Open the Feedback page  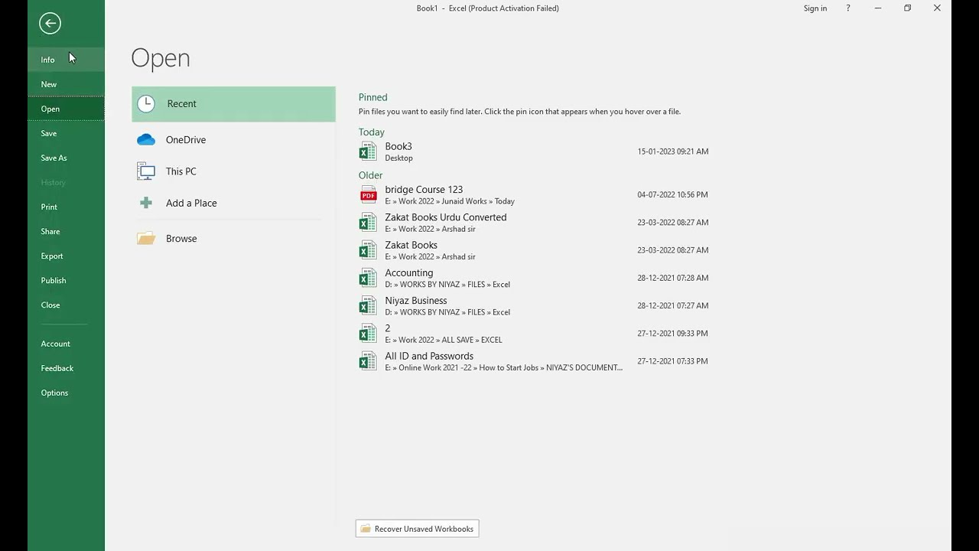66,368
